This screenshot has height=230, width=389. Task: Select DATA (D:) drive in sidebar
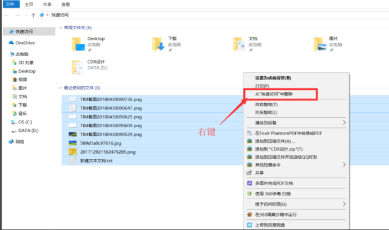[x=28, y=130]
